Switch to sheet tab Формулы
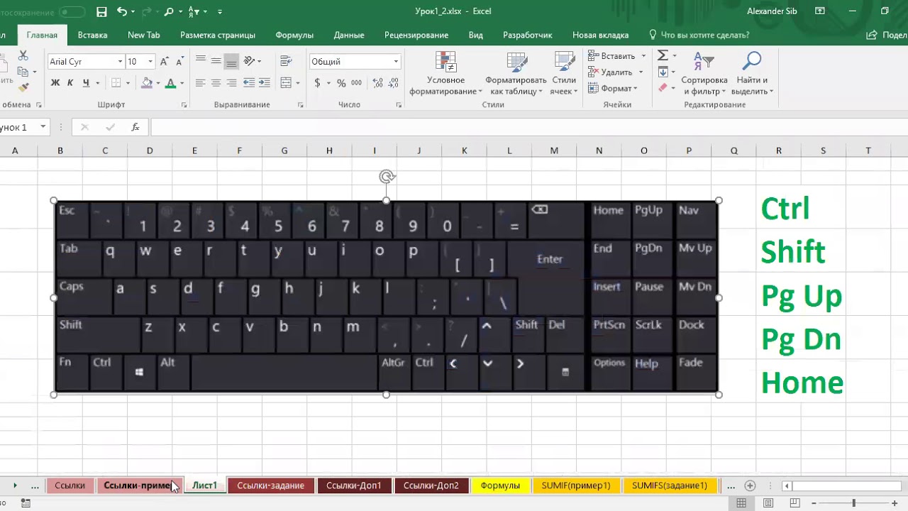The image size is (908, 511). pyautogui.click(x=500, y=485)
